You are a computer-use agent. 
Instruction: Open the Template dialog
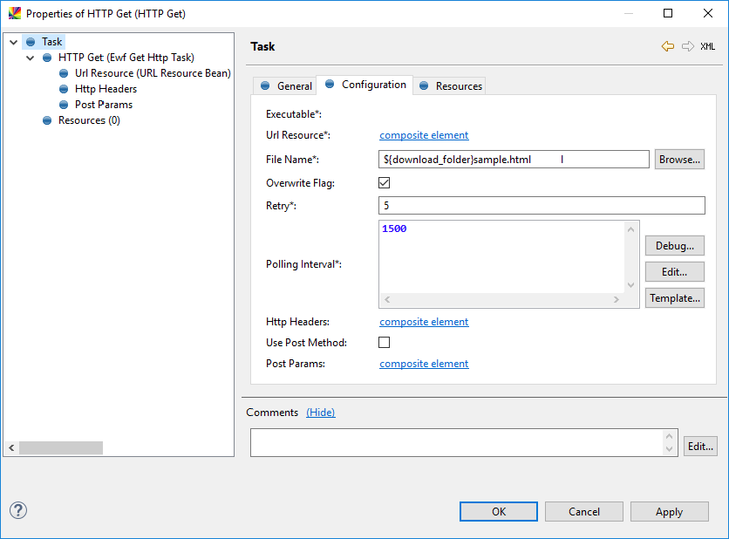coord(674,297)
